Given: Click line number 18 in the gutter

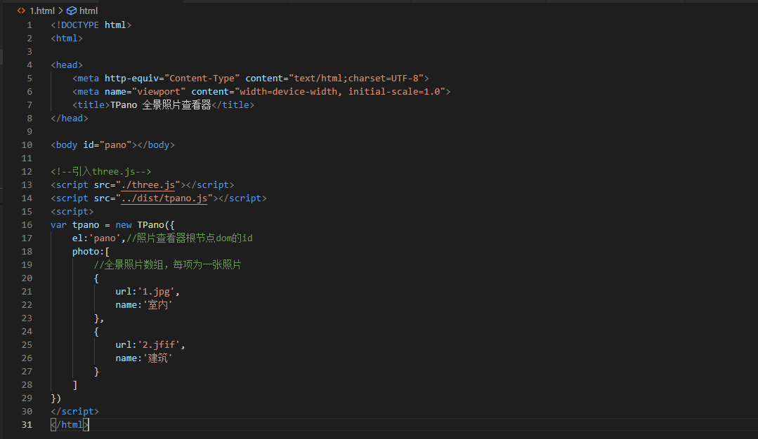Looking at the screenshot, I should [x=27, y=252].
